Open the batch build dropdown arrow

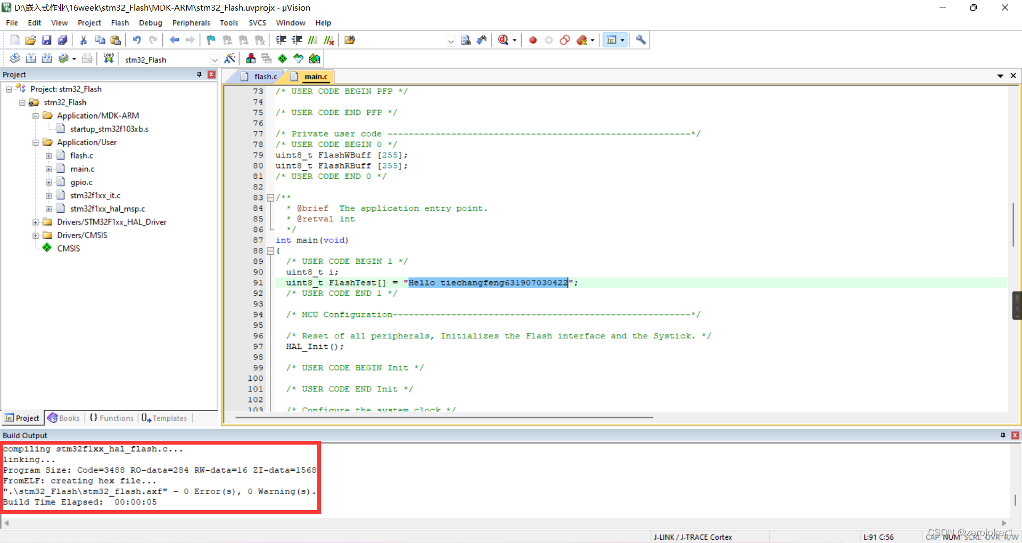pos(74,59)
